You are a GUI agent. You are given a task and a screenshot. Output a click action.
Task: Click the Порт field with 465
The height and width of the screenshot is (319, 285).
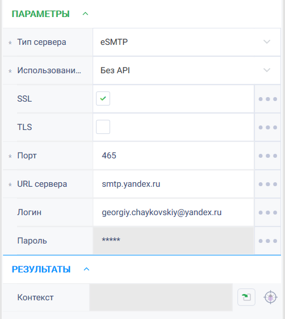174,156
